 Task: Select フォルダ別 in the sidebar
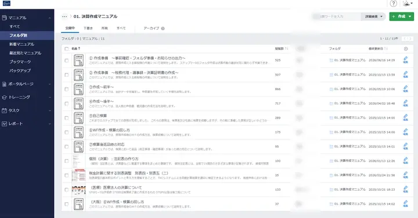click(27, 35)
